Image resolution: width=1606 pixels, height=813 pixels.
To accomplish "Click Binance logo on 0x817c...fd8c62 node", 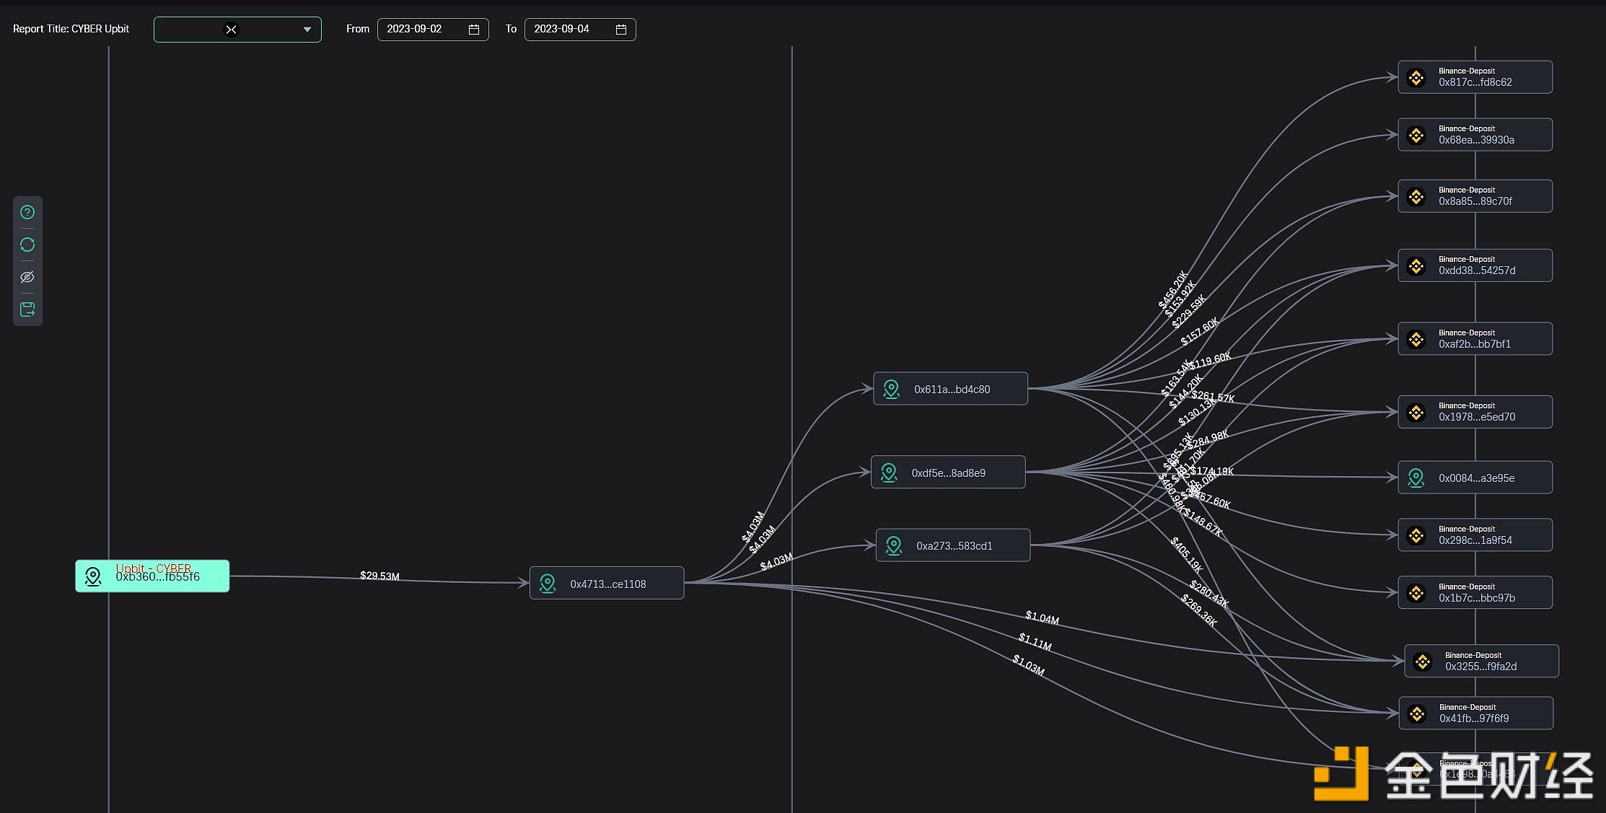I will click(x=1416, y=78).
